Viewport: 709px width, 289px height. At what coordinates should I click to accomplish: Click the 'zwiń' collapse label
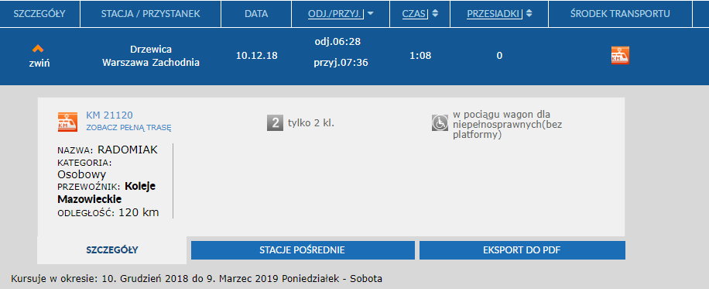(39, 64)
